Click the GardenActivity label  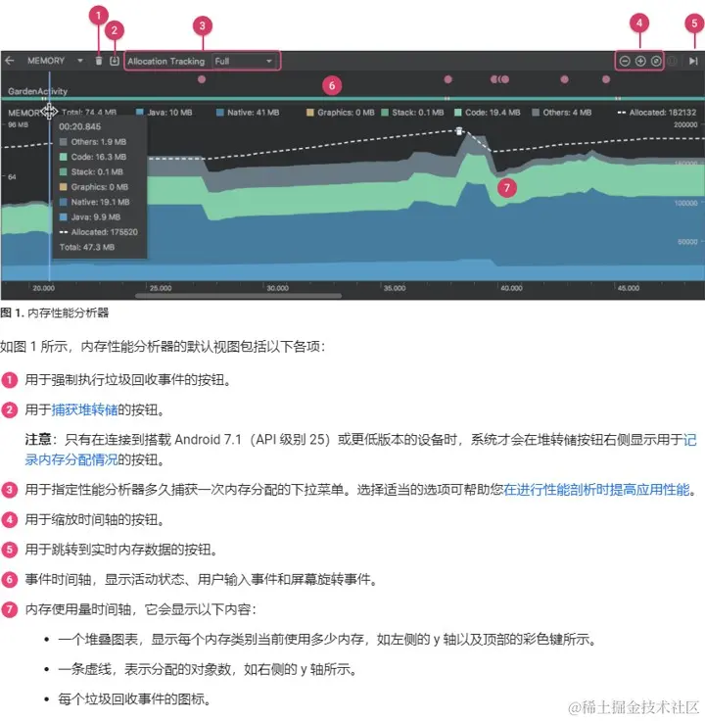(37, 91)
